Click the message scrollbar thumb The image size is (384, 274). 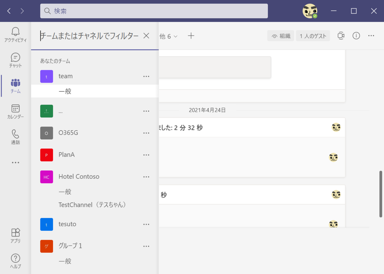click(380, 194)
